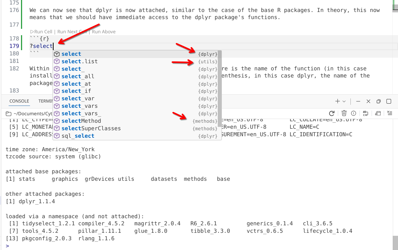Choose select_all from the autocomplete list
The height and width of the screenshot is (250, 398).
(78, 76)
